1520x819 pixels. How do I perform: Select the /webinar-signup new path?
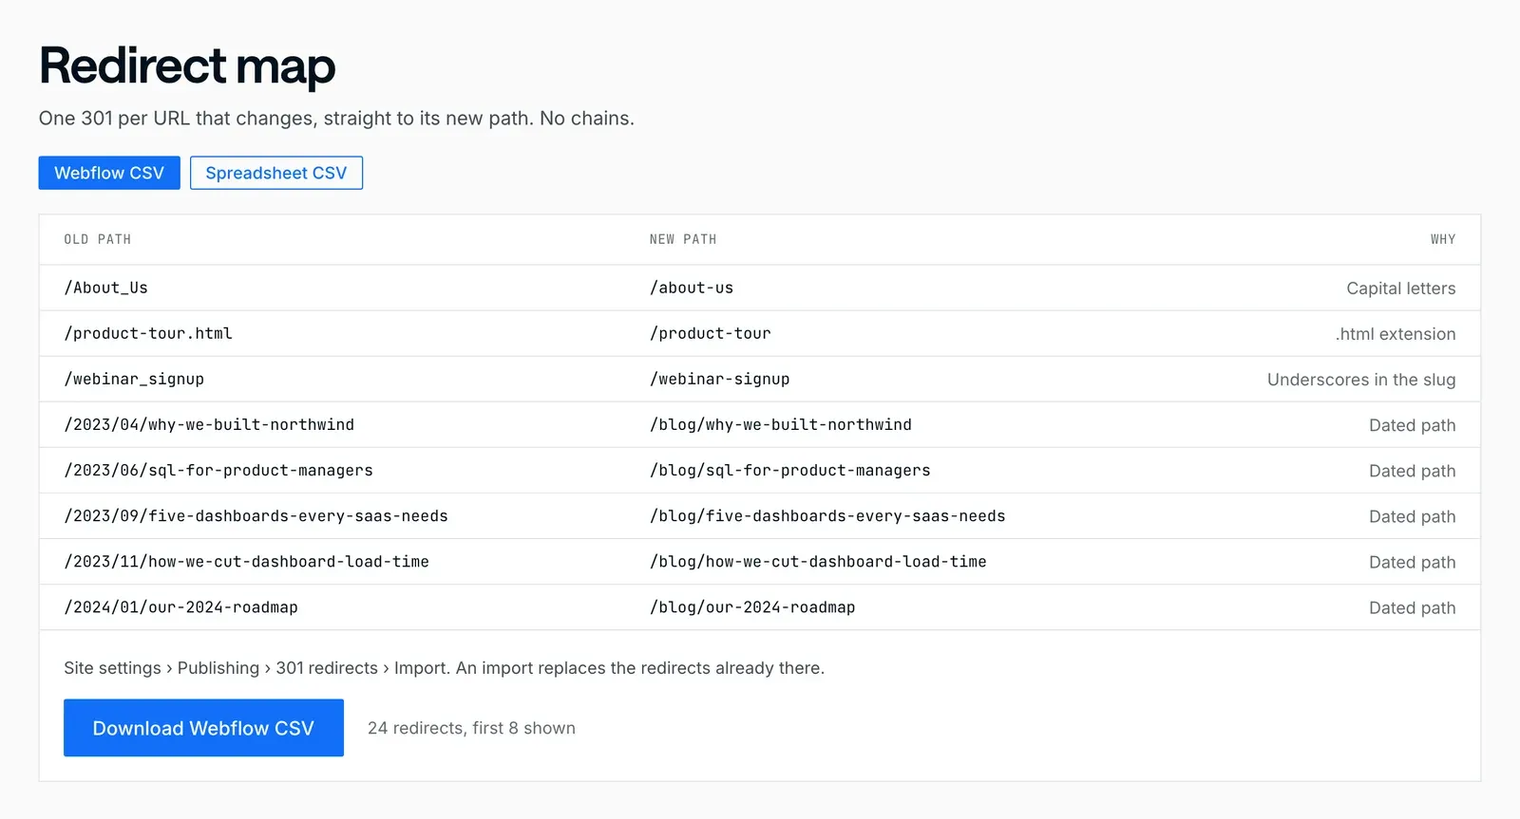point(720,379)
